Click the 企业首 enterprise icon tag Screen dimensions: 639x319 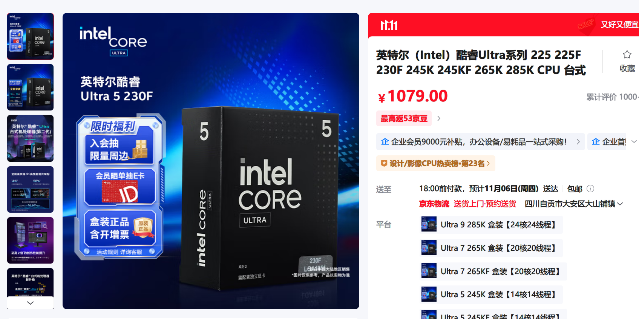tap(607, 142)
